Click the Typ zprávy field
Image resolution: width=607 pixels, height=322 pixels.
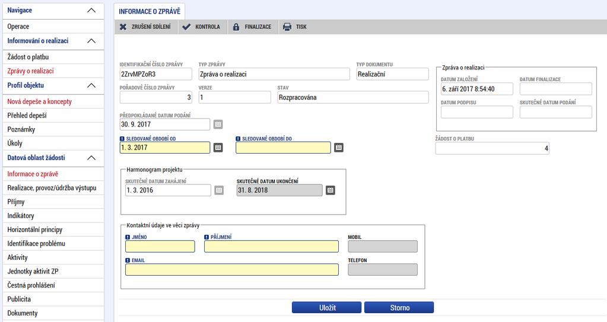[274, 74]
